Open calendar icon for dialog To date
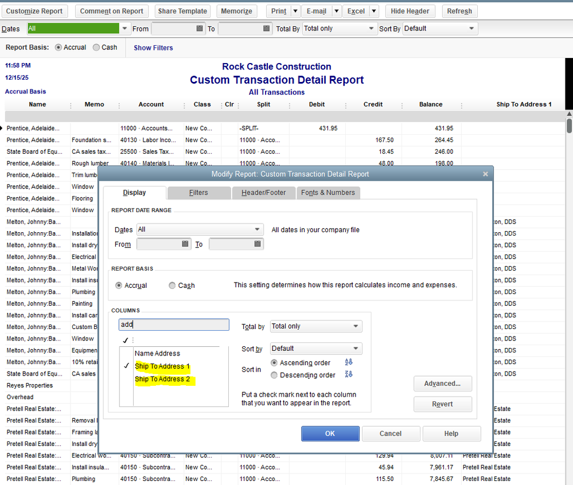 (x=258, y=244)
